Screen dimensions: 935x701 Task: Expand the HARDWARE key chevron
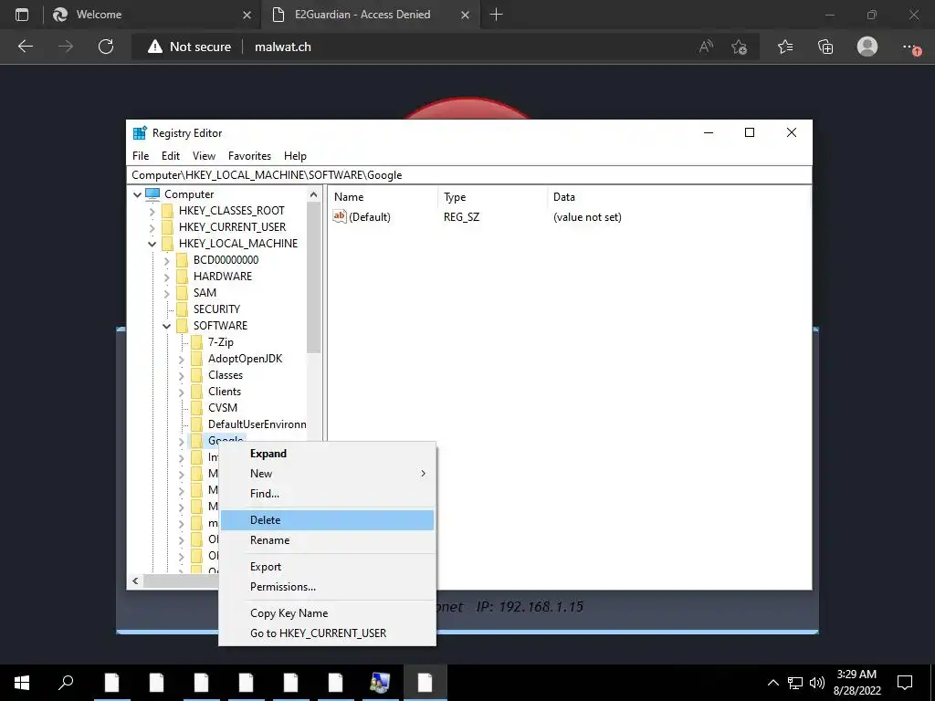[166, 277]
